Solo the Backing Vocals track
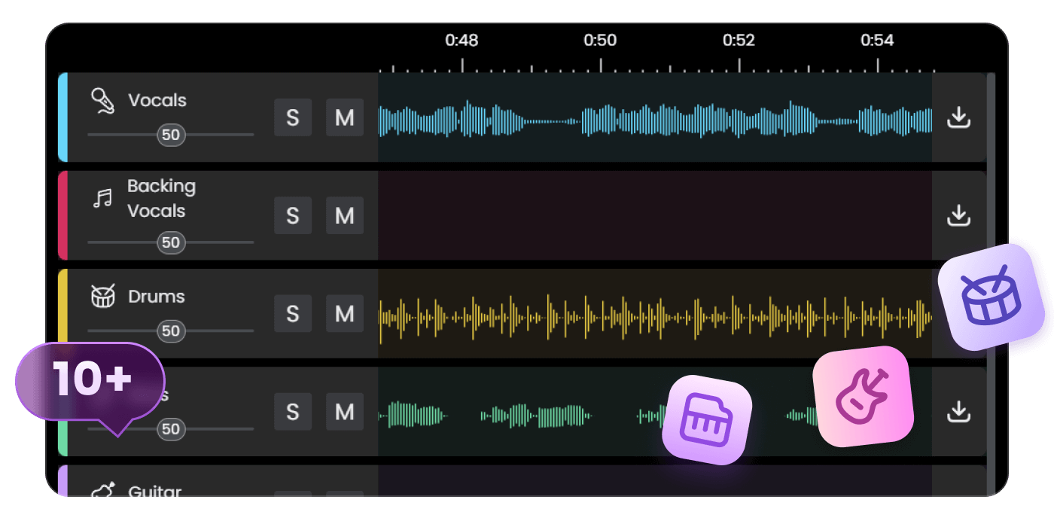 pos(293,216)
